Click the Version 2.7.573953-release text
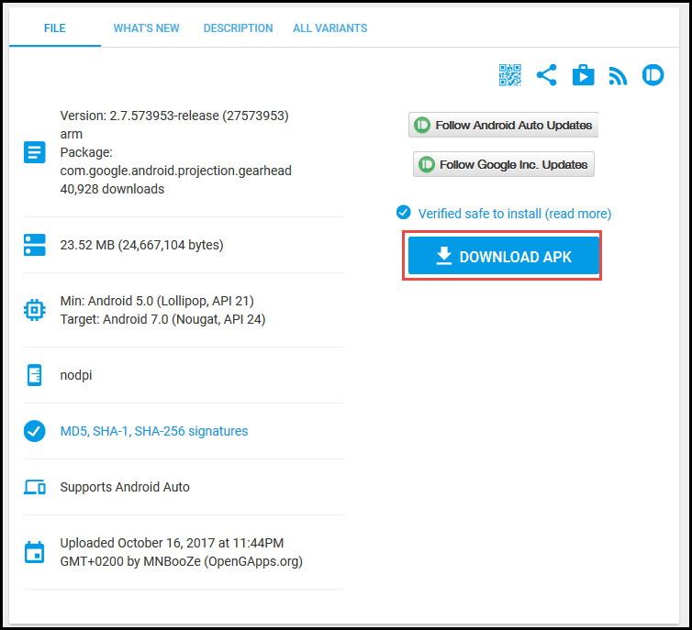This screenshot has height=630, width=692. 174,116
